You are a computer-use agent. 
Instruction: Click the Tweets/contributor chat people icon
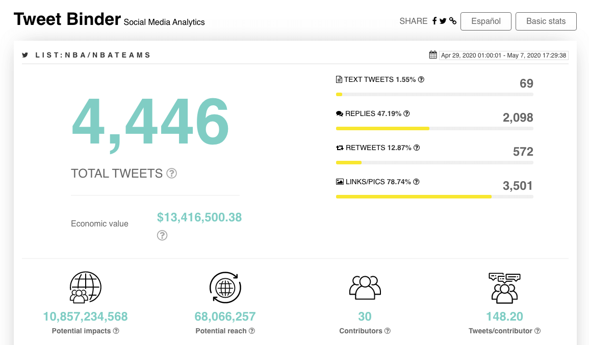point(504,288)
